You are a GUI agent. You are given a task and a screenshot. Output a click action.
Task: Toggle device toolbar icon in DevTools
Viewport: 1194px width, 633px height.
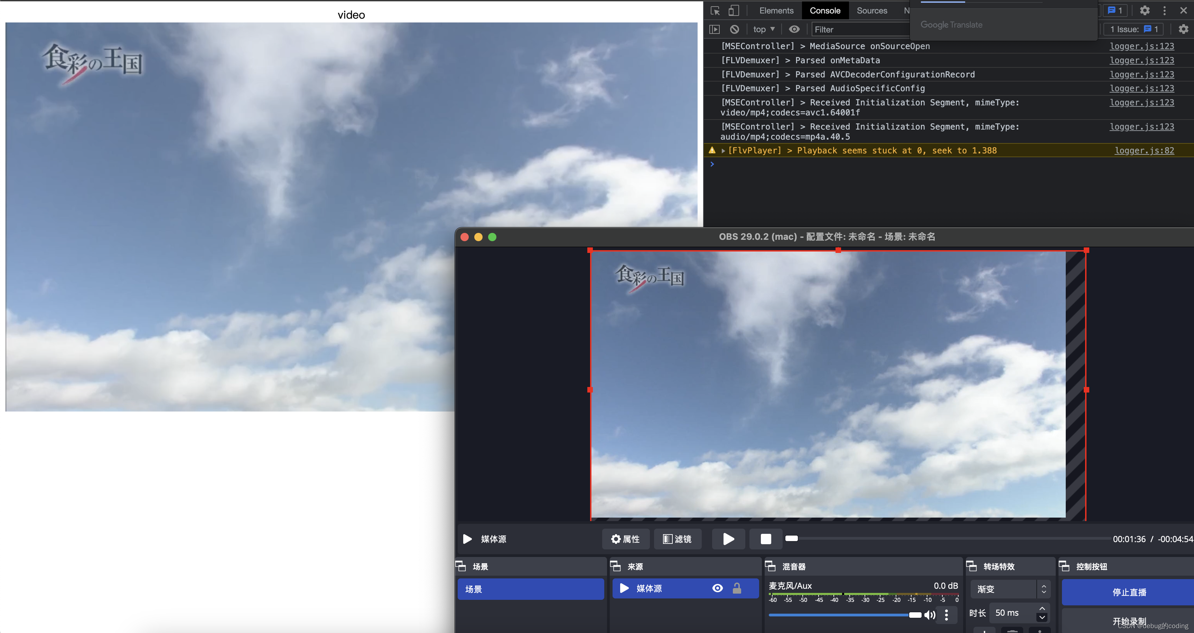point(733,11)
